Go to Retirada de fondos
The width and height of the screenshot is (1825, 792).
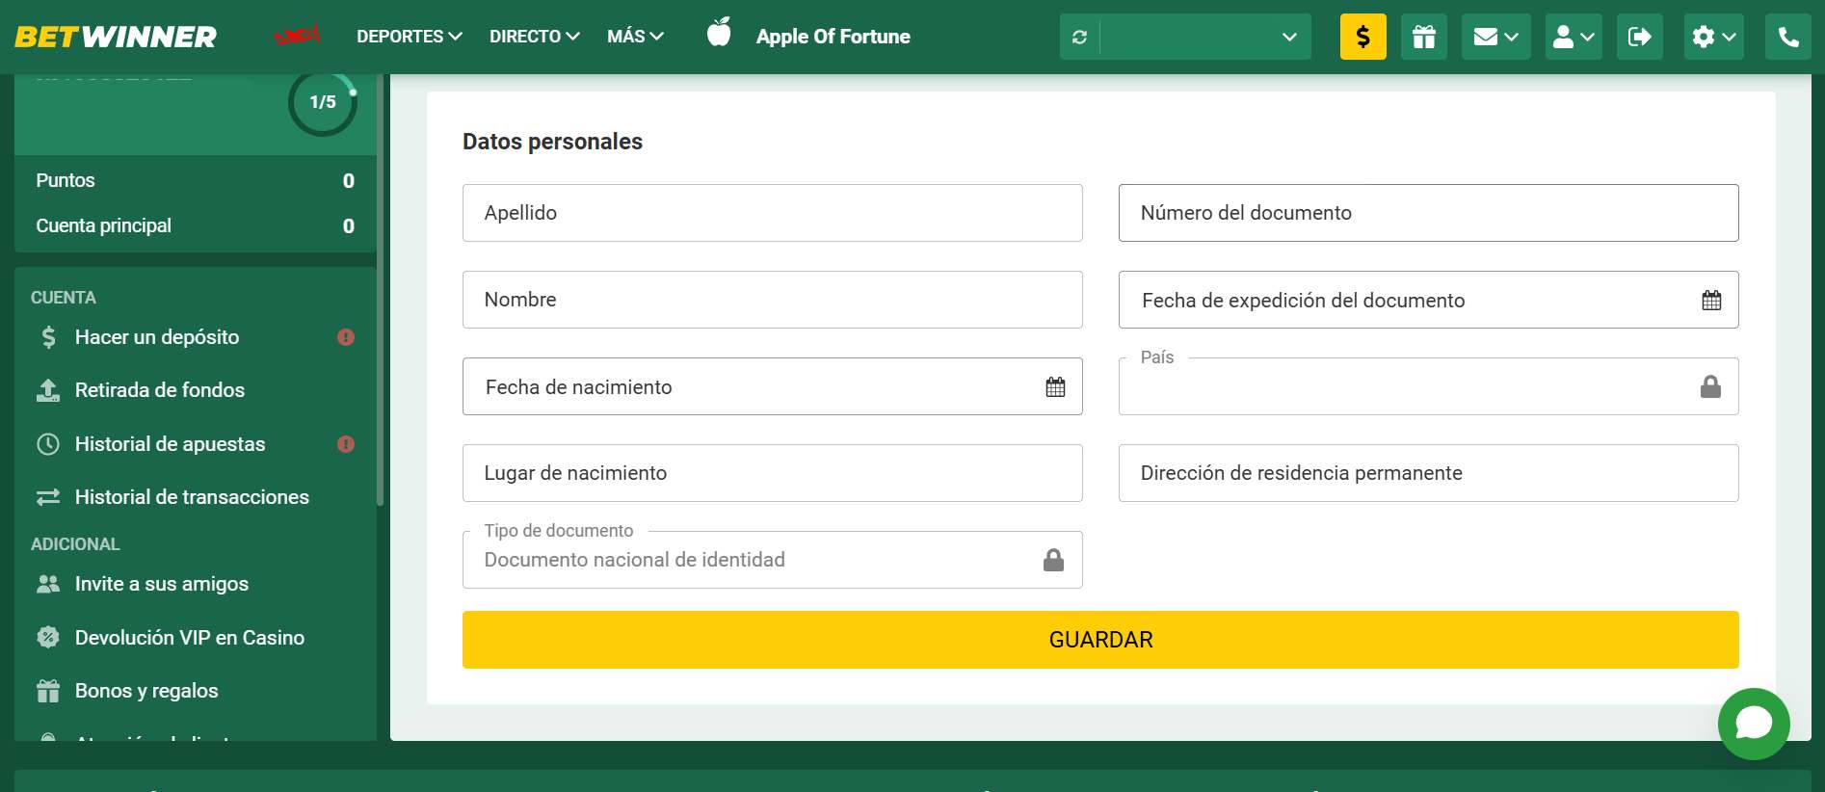click(x=160, y=390)
